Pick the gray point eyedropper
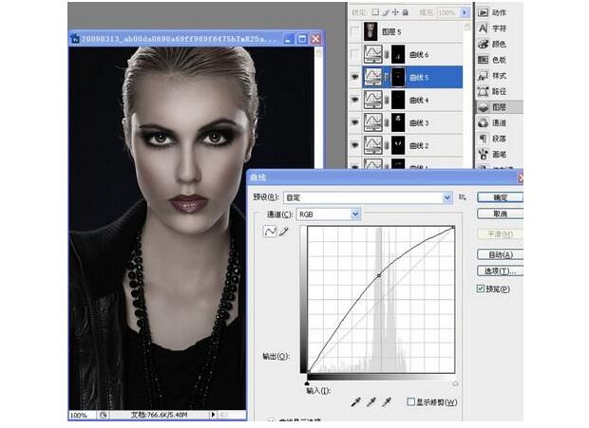Image resolution: width=589 pixels, height=428 pixels. pyautogui.click(x=371, y=402)
